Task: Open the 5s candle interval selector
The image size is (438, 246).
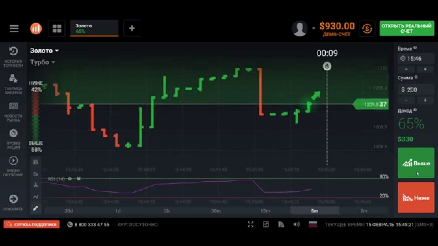Action: [36, 174]
